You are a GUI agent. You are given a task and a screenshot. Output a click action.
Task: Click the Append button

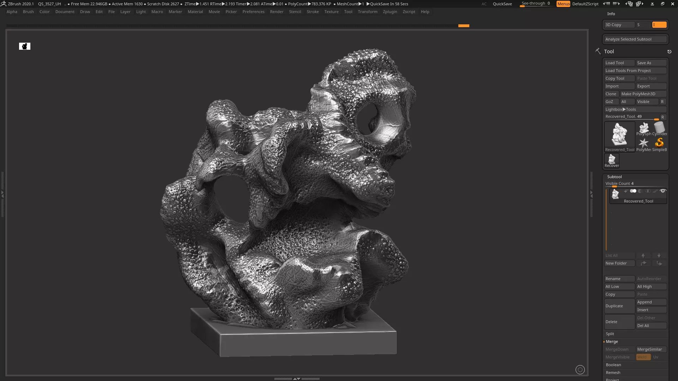(x=651, y=302)
